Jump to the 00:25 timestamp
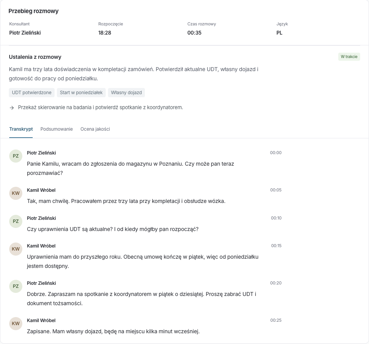This screenshot has height=344, width=369. click(276, 320)
